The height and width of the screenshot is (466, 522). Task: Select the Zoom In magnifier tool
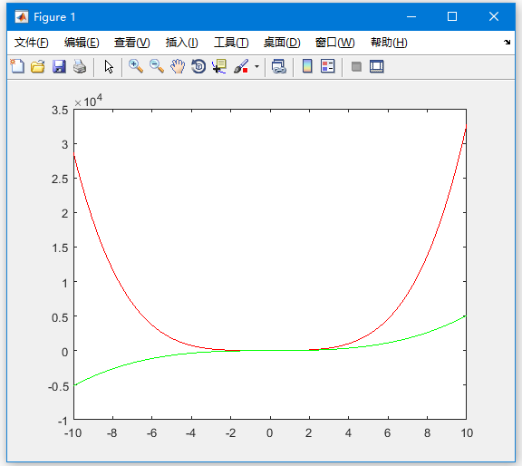click(x=136, y=66)
